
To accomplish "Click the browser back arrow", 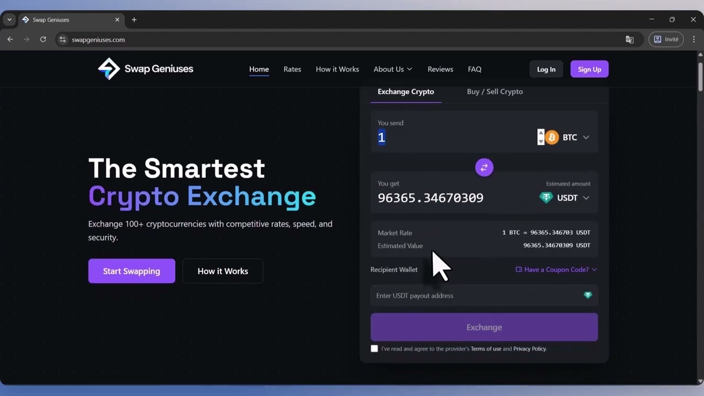I will 10,40.
